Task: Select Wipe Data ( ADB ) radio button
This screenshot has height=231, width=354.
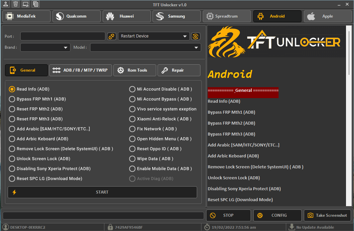Action: click(132, 159)
